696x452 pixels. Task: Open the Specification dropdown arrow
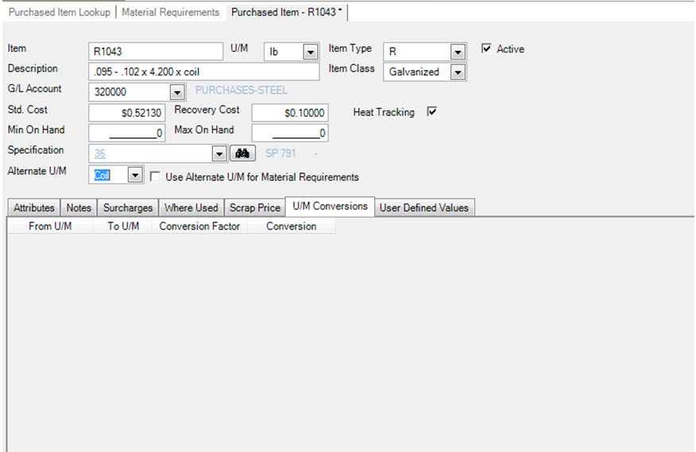point(219,153)
